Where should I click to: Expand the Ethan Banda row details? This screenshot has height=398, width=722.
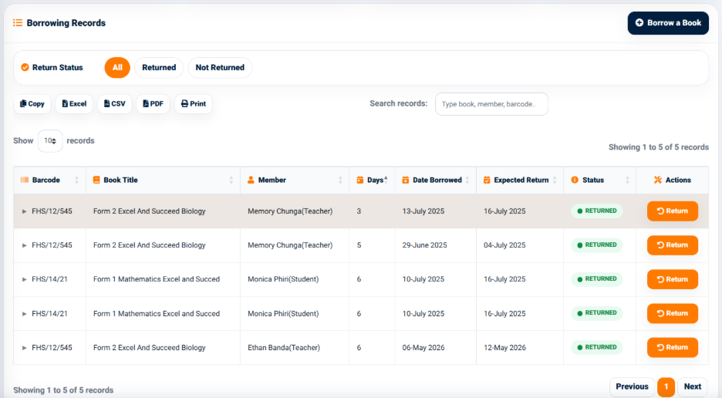25,348
